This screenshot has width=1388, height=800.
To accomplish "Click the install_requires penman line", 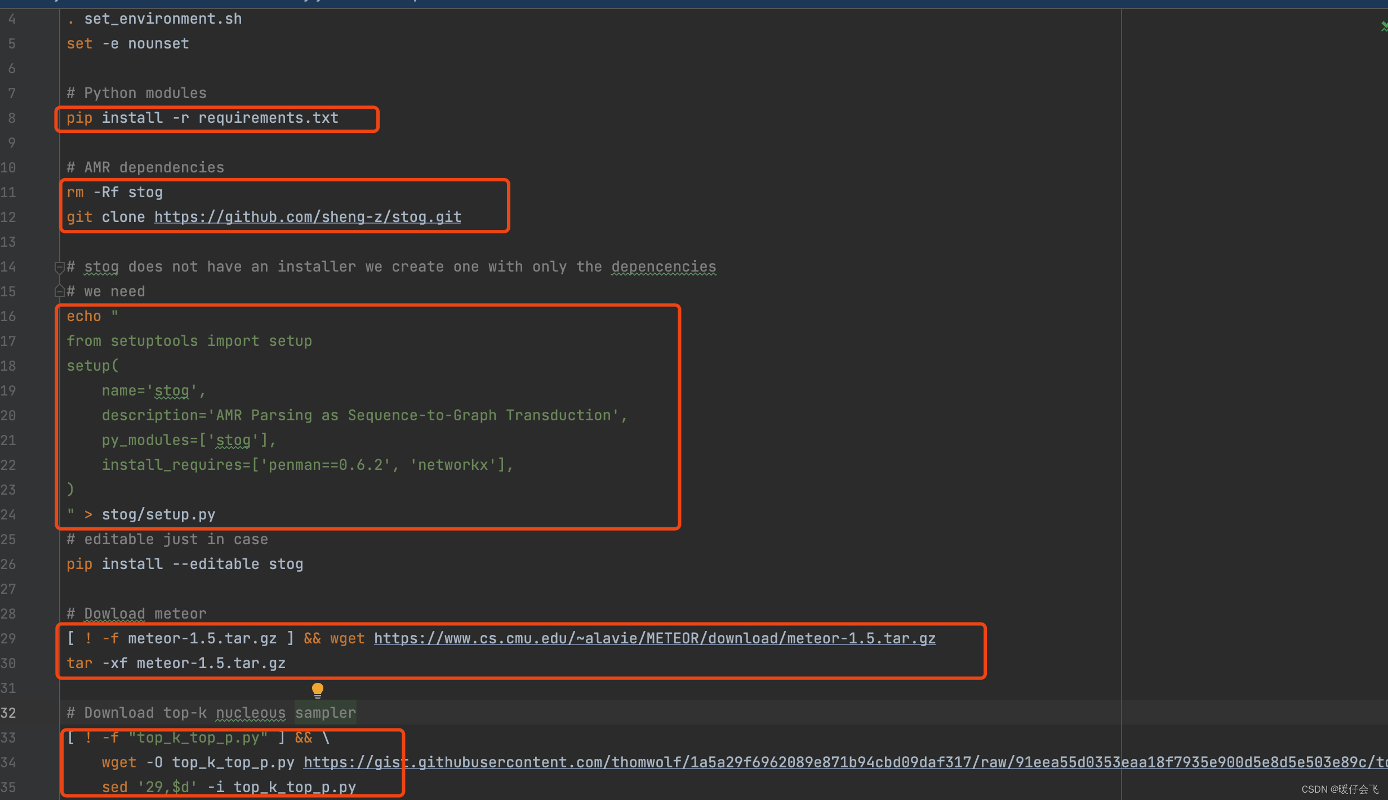I will [308, 465].
